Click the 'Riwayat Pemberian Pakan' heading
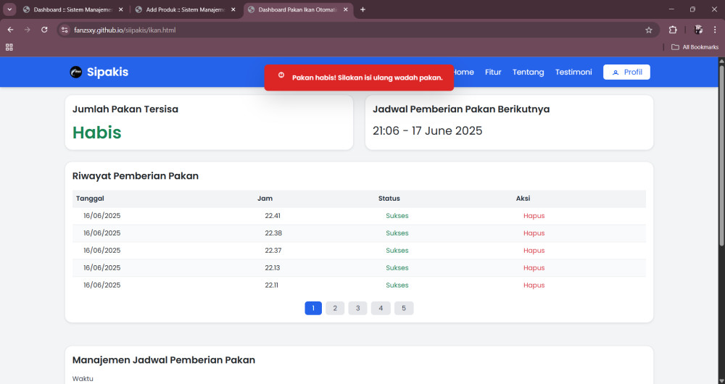Screen dimensions: 725x384 click(136, 176)
